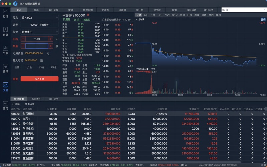
Task: Switch to the 当日委托 today's orders tab
Action: click(x=36, y=99)
